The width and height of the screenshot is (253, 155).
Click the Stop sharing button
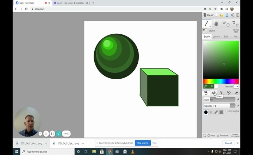coord(143,143)
